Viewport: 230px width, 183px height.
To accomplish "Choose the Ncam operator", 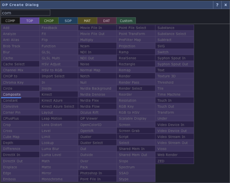I will pyautogui.click(x=97, y=46).
